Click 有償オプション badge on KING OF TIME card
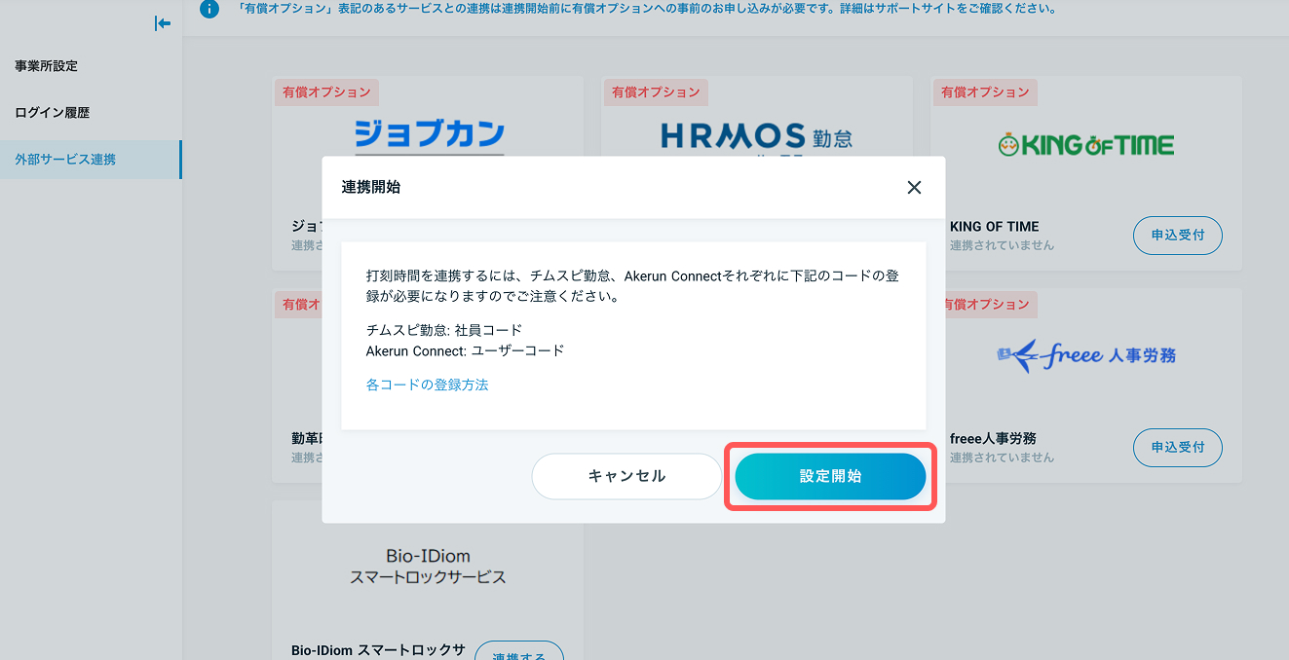Viewport: 1289px width, 660px height. pos(985,92)
